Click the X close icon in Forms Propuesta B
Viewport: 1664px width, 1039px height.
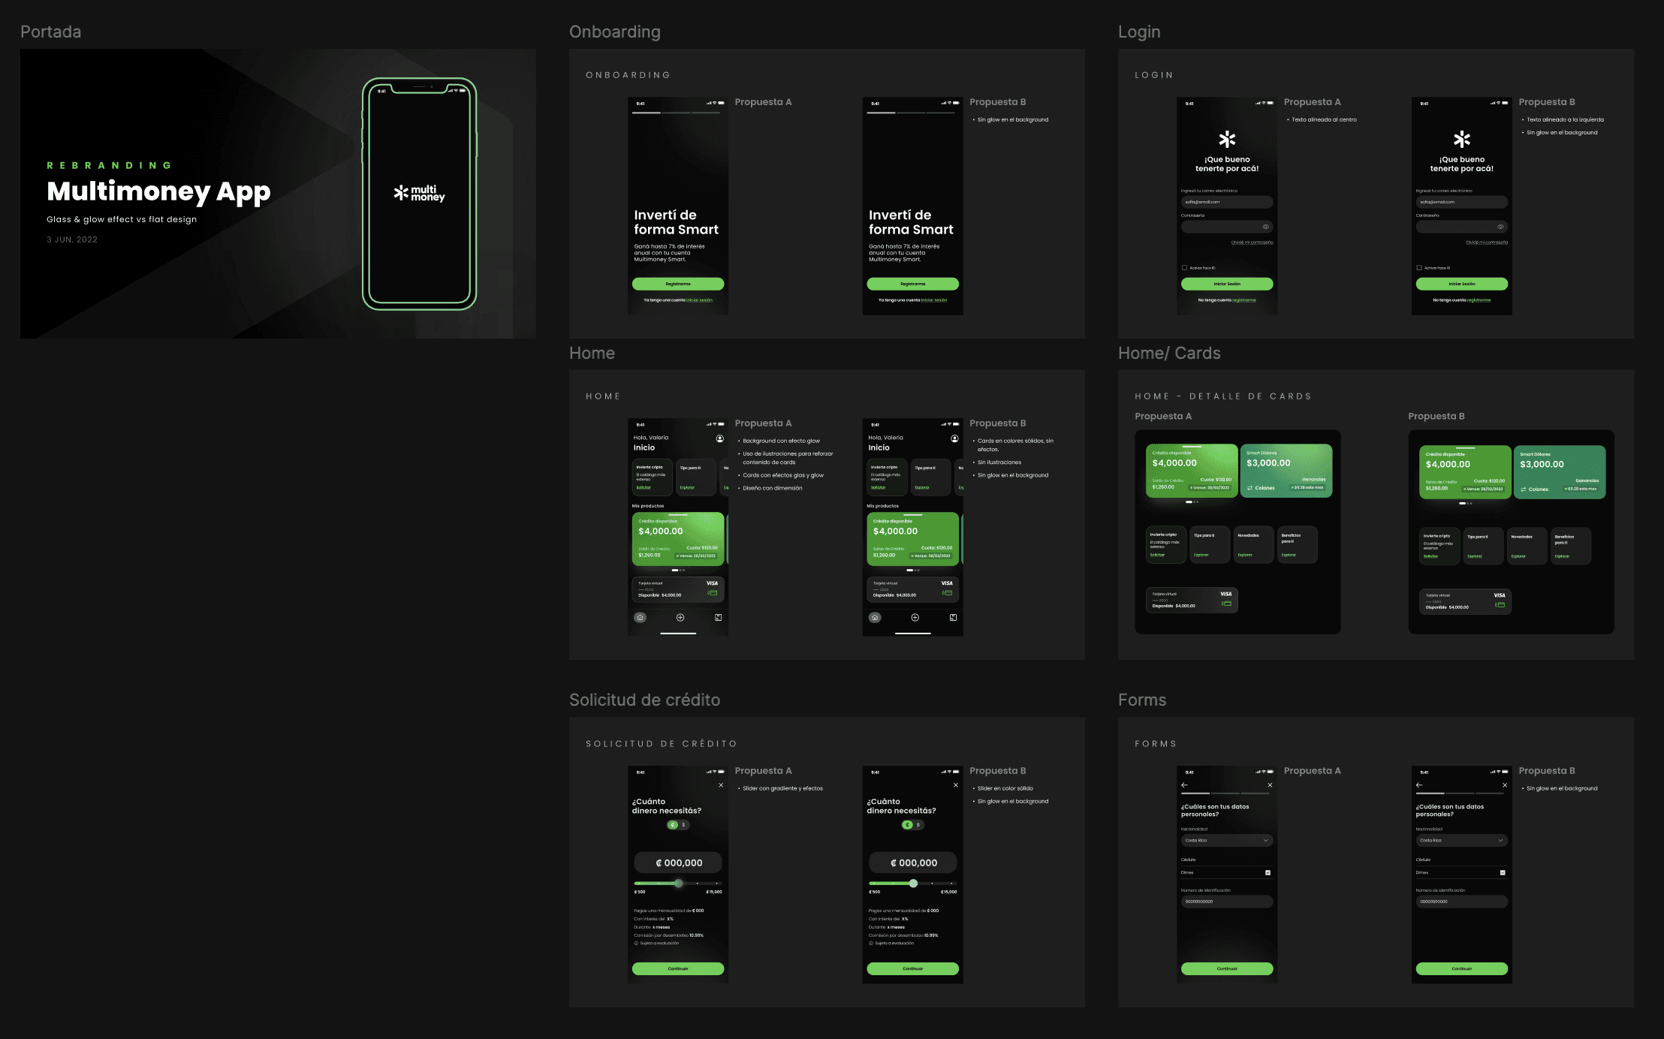pyautogui.click(x=1504, y=785)
